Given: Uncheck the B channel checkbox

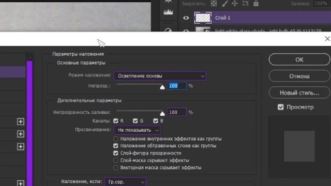Looking at the screenshot, I should [156, 121].
